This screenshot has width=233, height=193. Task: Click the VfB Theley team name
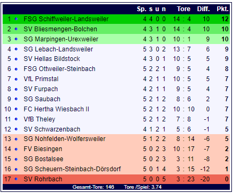39,119
